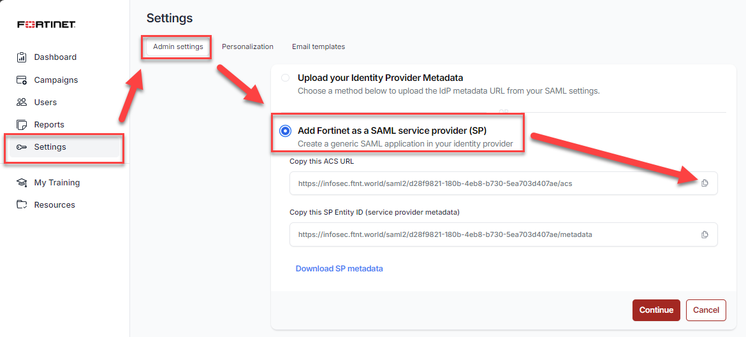
Task: Click the Dashboard chart icon
Action: [22, 57]
